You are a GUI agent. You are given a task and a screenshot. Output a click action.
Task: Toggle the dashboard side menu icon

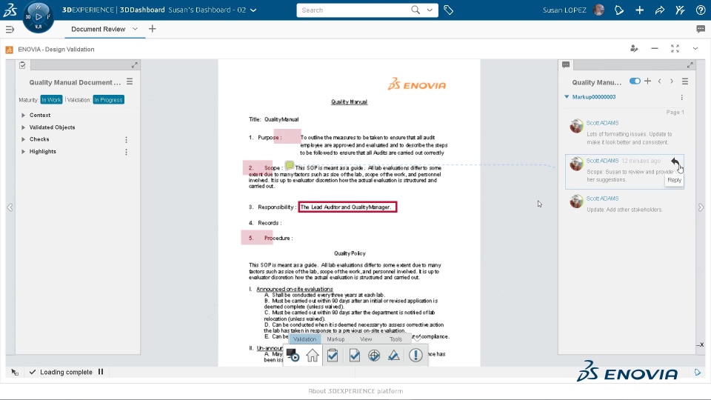click(x=10, y=30)
